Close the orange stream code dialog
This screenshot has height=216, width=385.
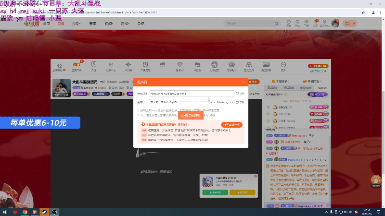[x=244, y=82]
